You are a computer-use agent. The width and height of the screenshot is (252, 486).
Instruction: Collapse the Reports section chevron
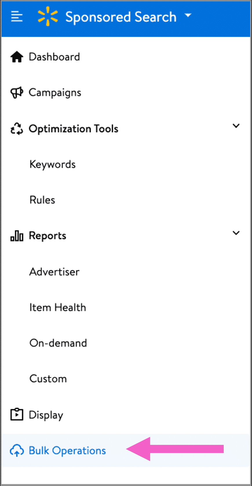[x=236, y=233]
